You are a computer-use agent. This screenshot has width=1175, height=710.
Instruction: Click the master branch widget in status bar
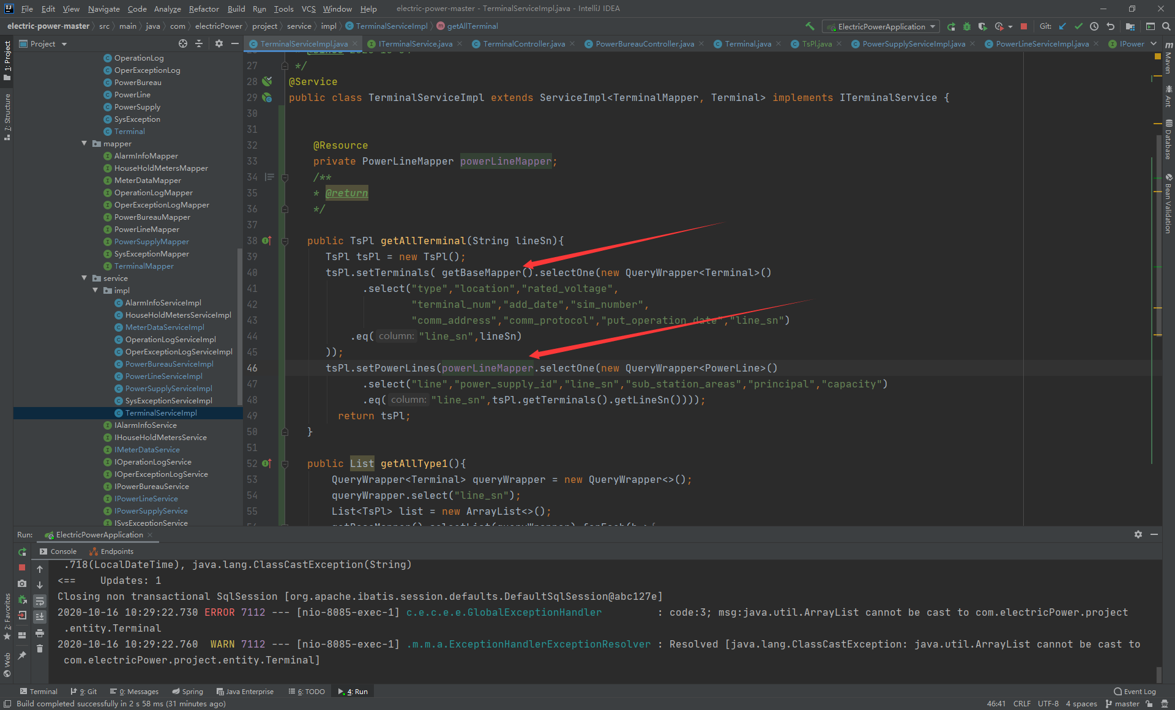[1122, 704]
